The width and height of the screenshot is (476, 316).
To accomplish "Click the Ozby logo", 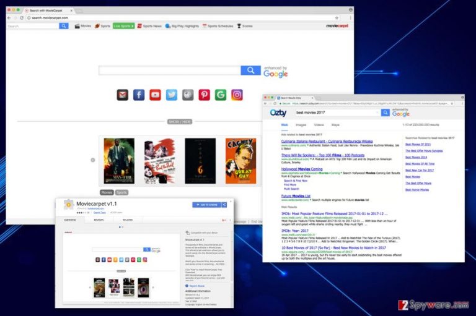I will tap(278, 113).
